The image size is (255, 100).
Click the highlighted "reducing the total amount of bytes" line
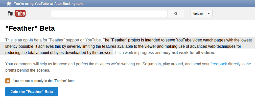tap(59, 53)
